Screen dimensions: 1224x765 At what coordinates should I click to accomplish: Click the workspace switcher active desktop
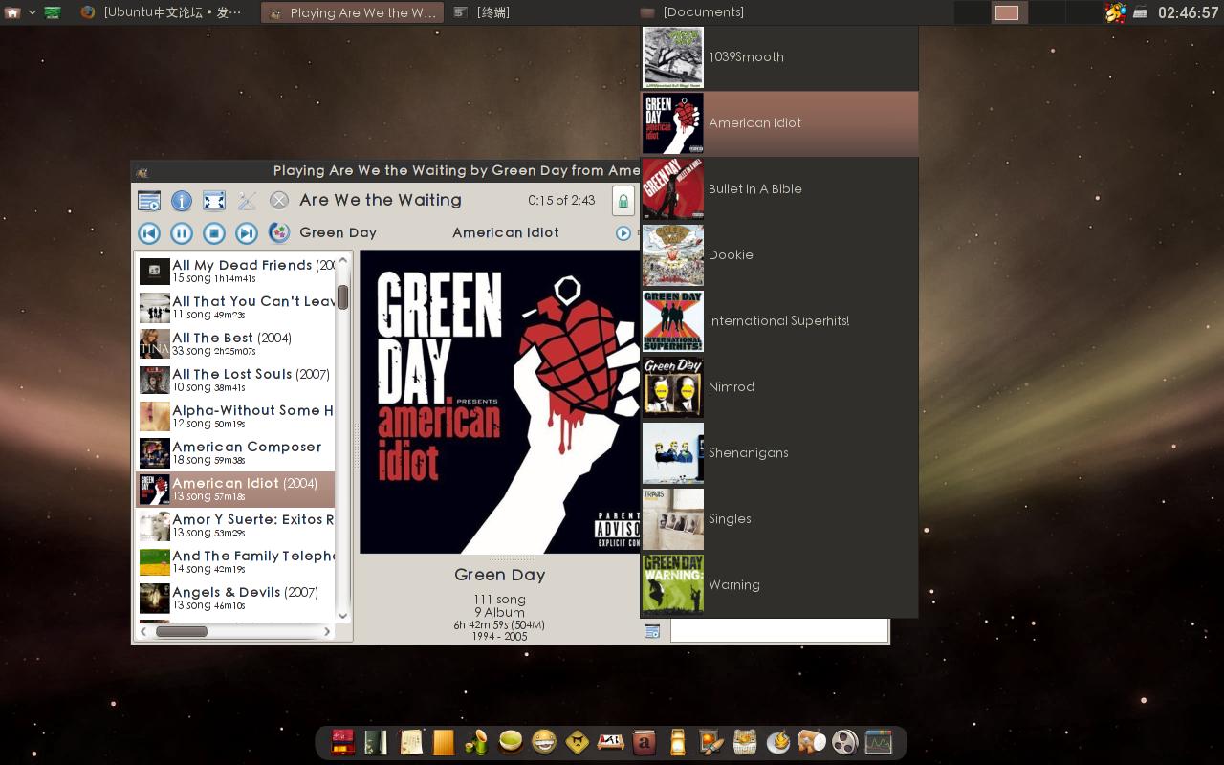pos(1007,12)
